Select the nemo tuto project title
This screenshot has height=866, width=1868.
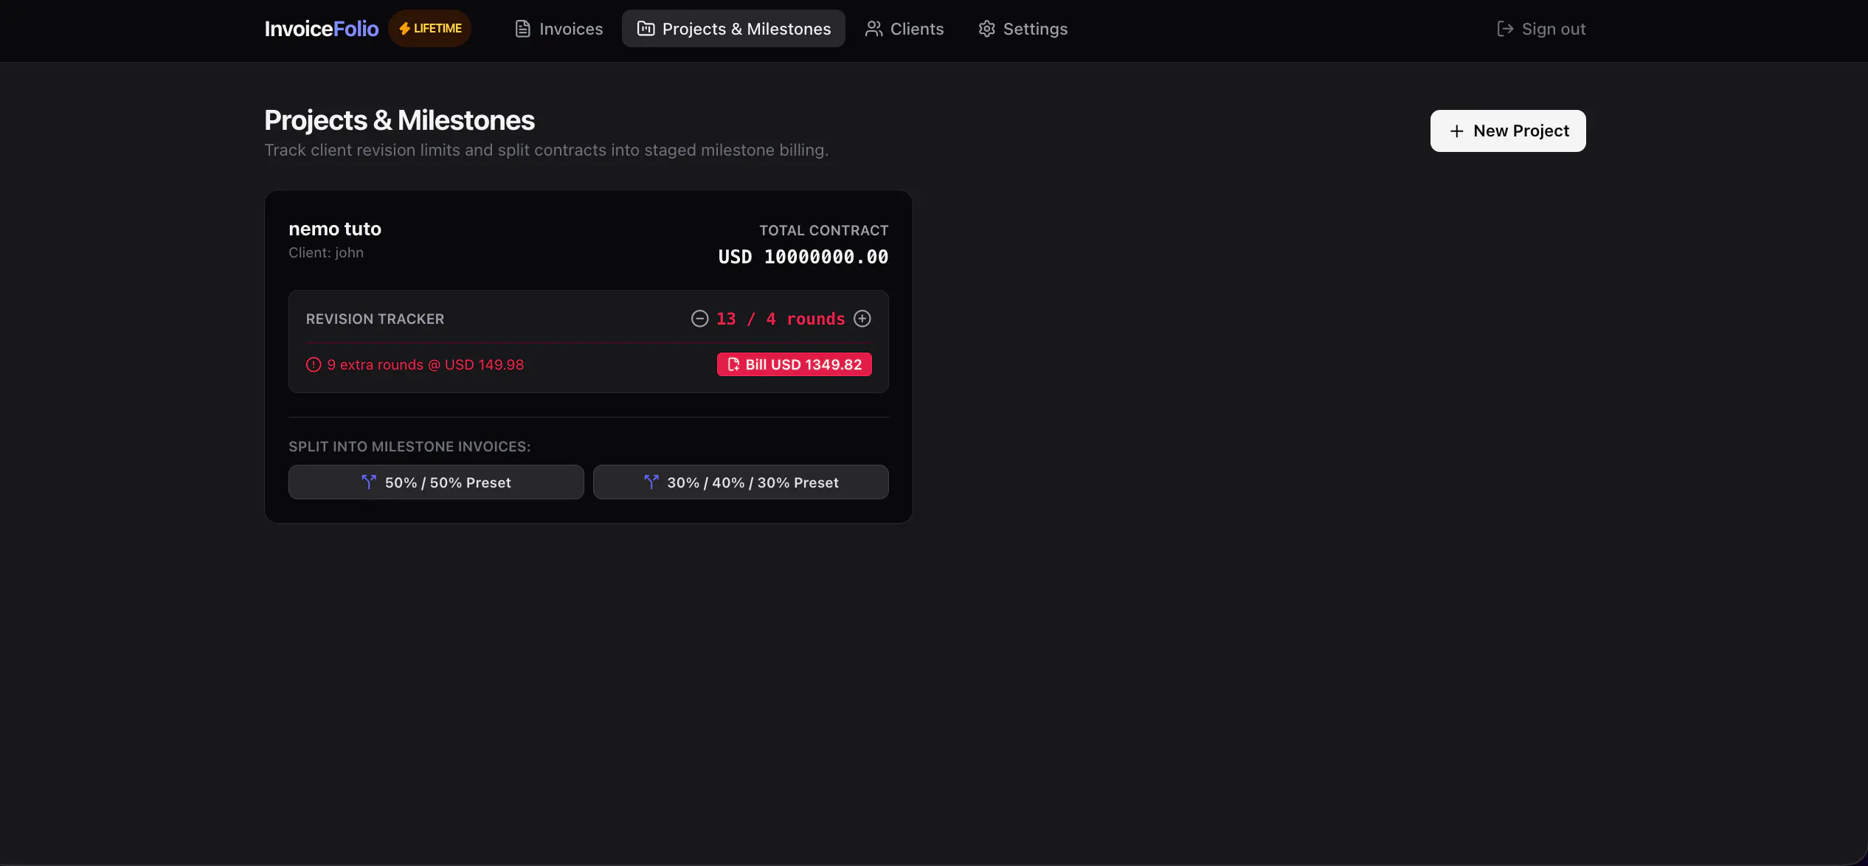[335, 229]
